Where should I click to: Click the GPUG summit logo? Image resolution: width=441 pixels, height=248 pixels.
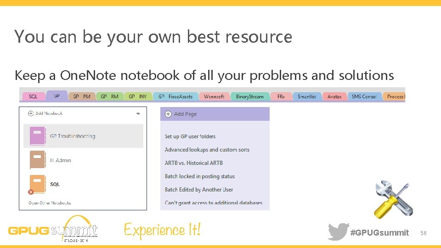(53, 229)
